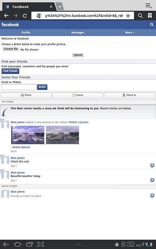Reload the page with the refresh icon
Screen dimensions: 156x249
pos(25,16)
